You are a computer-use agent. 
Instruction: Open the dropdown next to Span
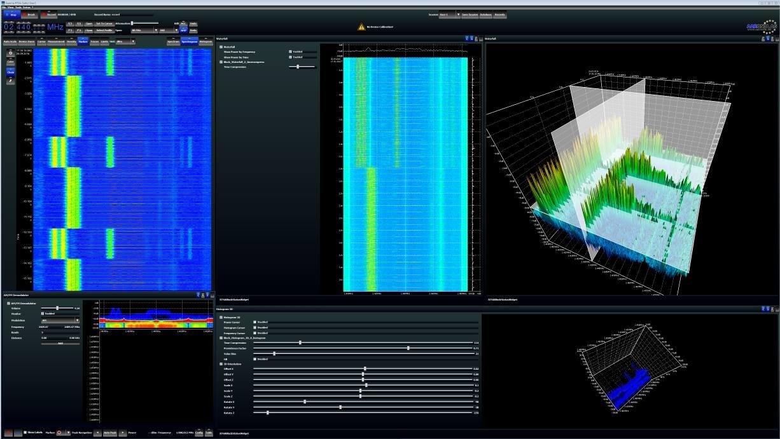[169, 30]
